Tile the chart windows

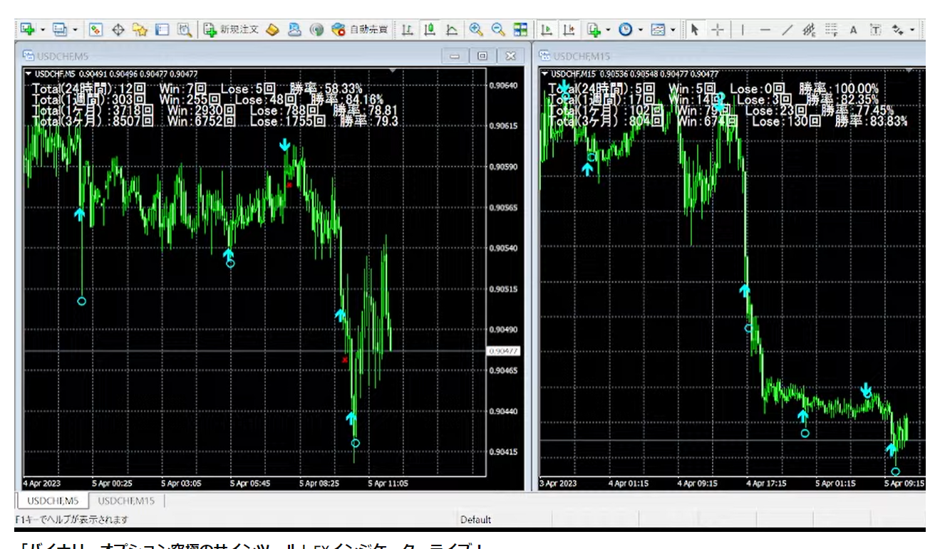520,30
